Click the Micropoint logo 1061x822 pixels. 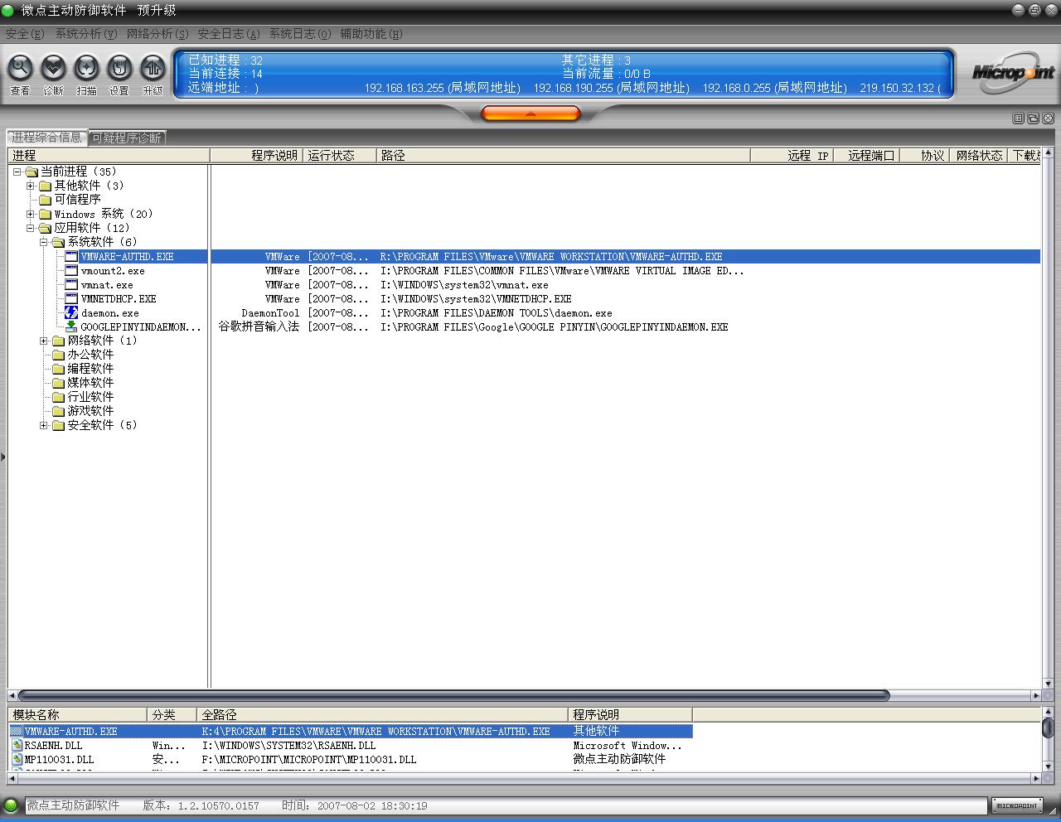pos(1013,72)
